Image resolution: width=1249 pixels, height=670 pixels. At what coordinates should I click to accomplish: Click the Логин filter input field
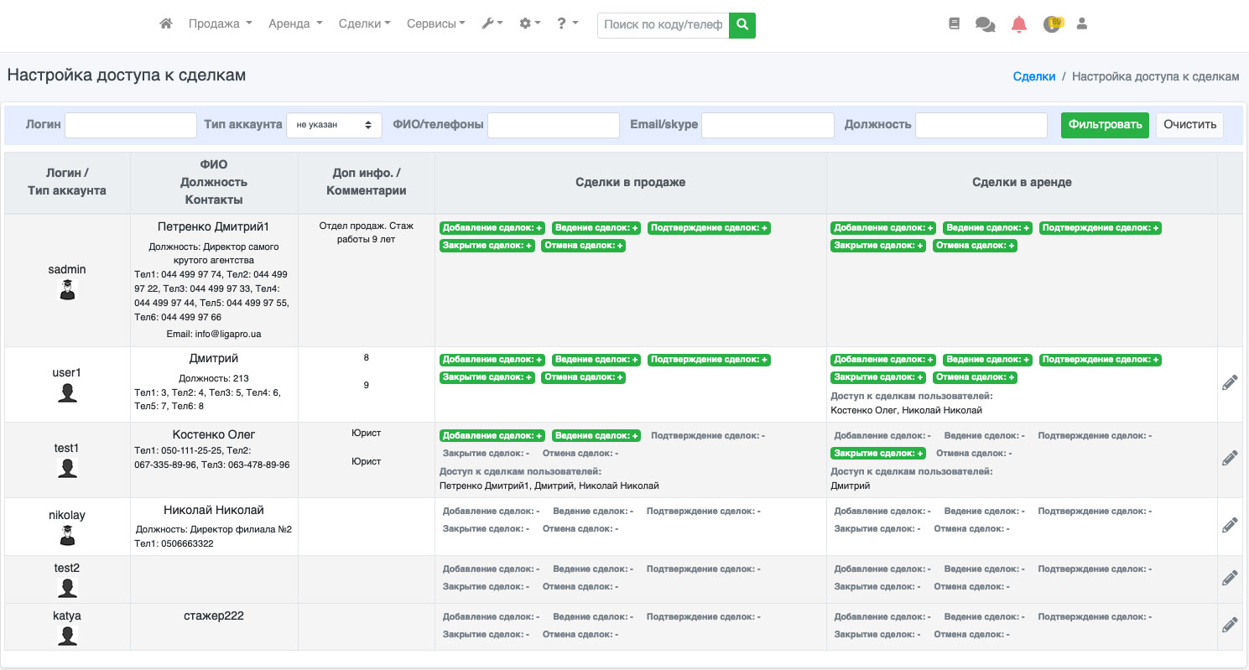point(131,125)
